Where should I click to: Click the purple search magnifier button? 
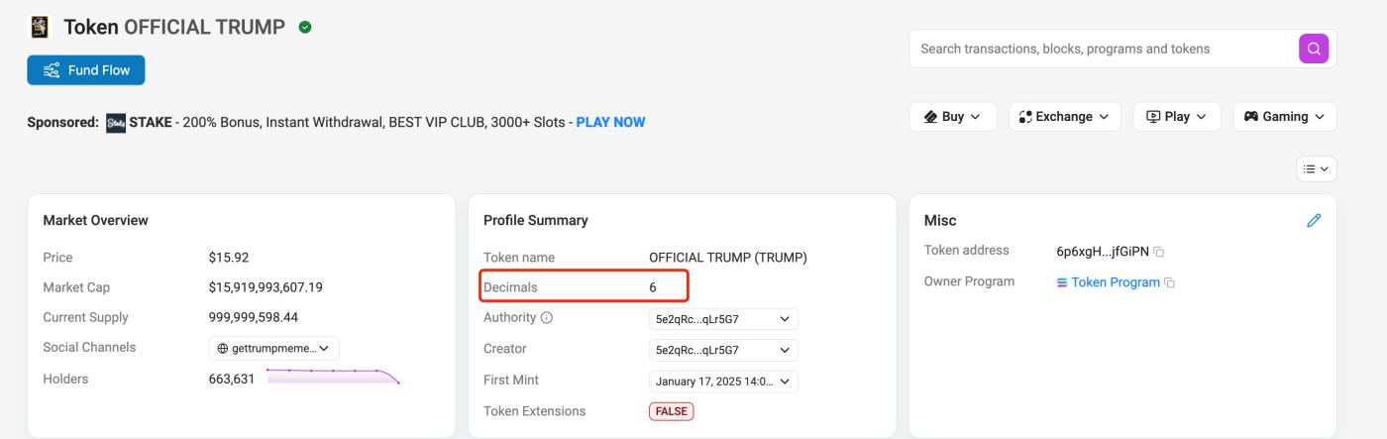pos(1313,49)
